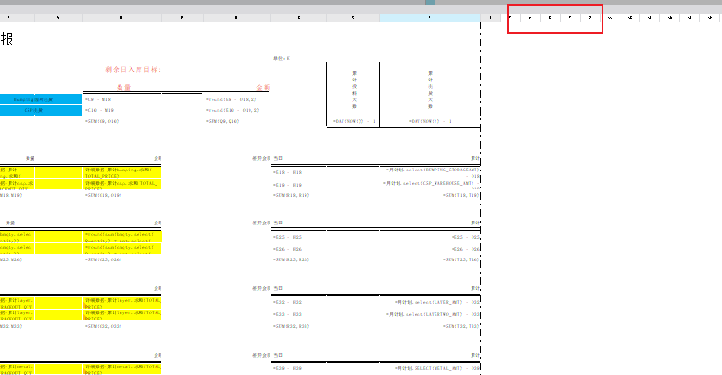Select the =SUM(T18,T19) formula cell
This screenshot has width=722, height=375.
(430, 195)
